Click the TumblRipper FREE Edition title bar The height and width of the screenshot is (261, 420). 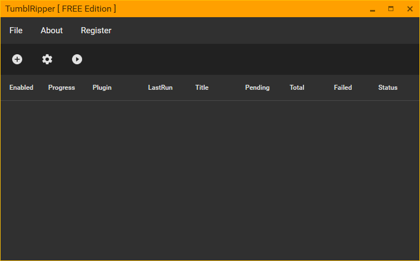pyautogui.click(x=222, y=9)
